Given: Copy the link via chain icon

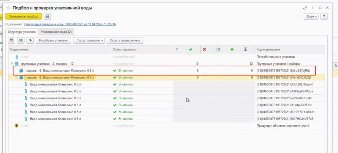Looking at the screenshot, I should click(x=305, y=8).
